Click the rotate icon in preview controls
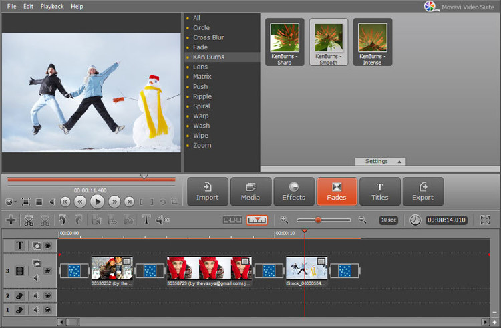Screen dimensions: 501x328 (x=162, y=202)
